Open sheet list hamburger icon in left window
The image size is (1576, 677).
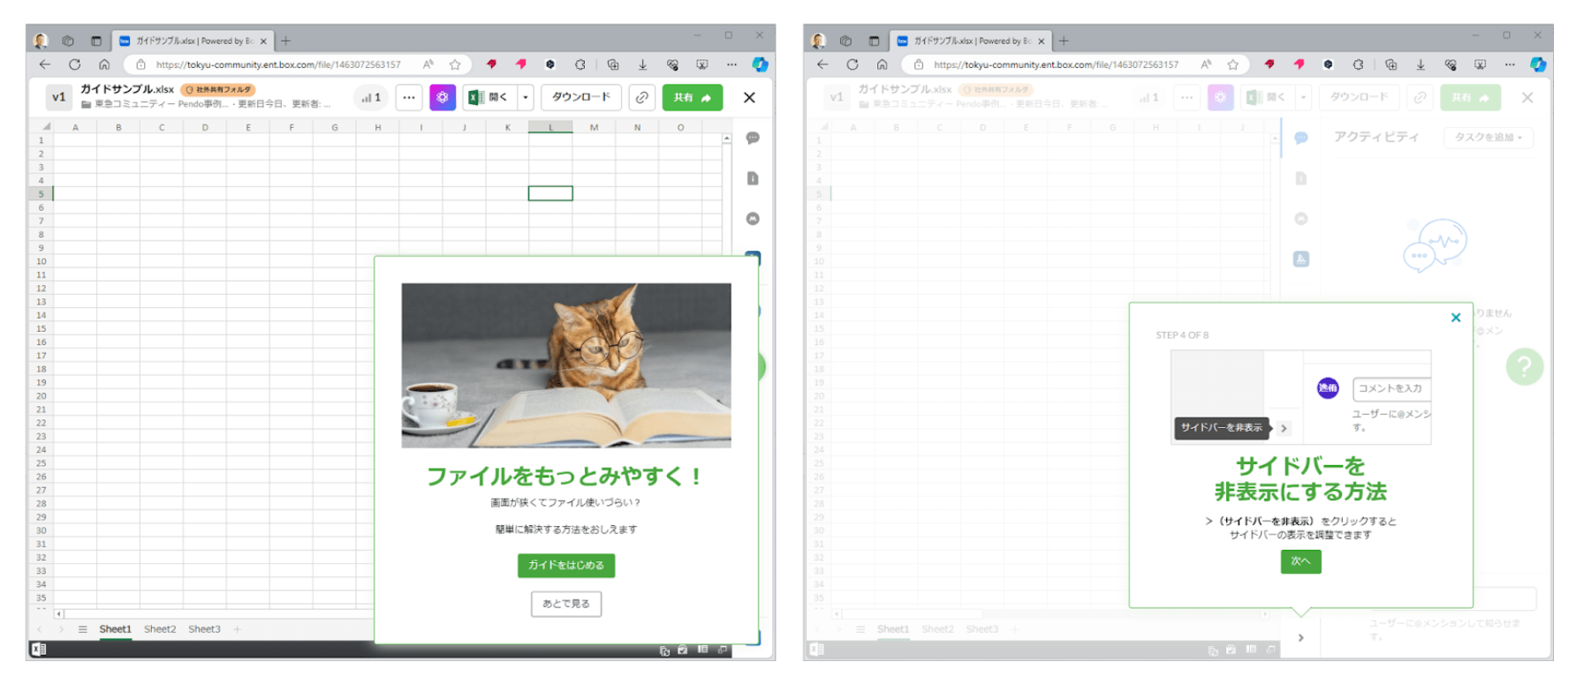(82, 629)
